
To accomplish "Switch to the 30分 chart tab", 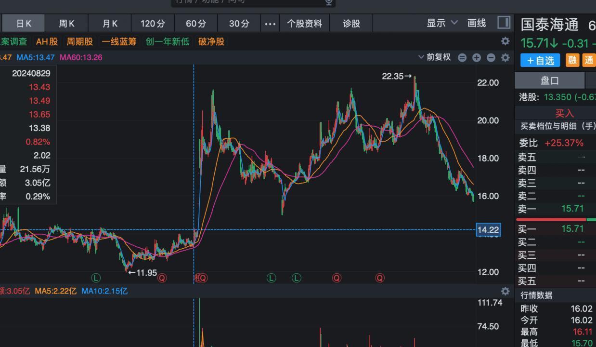I will [239, 23].
